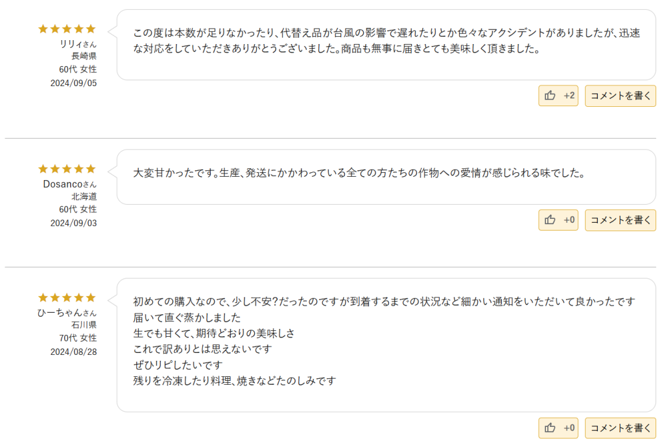Click コメントを書く under ひーちゃんさん's review
The width and height of the screenshot is (664, 443).
(620, 428)
